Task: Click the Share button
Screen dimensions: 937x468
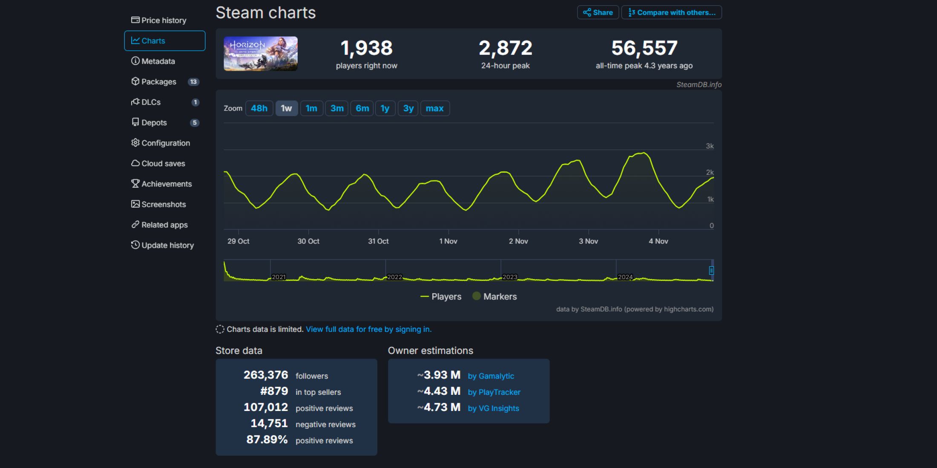Action: pos(598,12)
